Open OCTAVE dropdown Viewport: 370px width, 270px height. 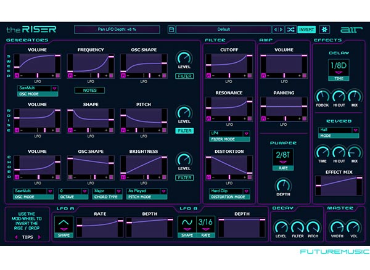coord(73,191)
